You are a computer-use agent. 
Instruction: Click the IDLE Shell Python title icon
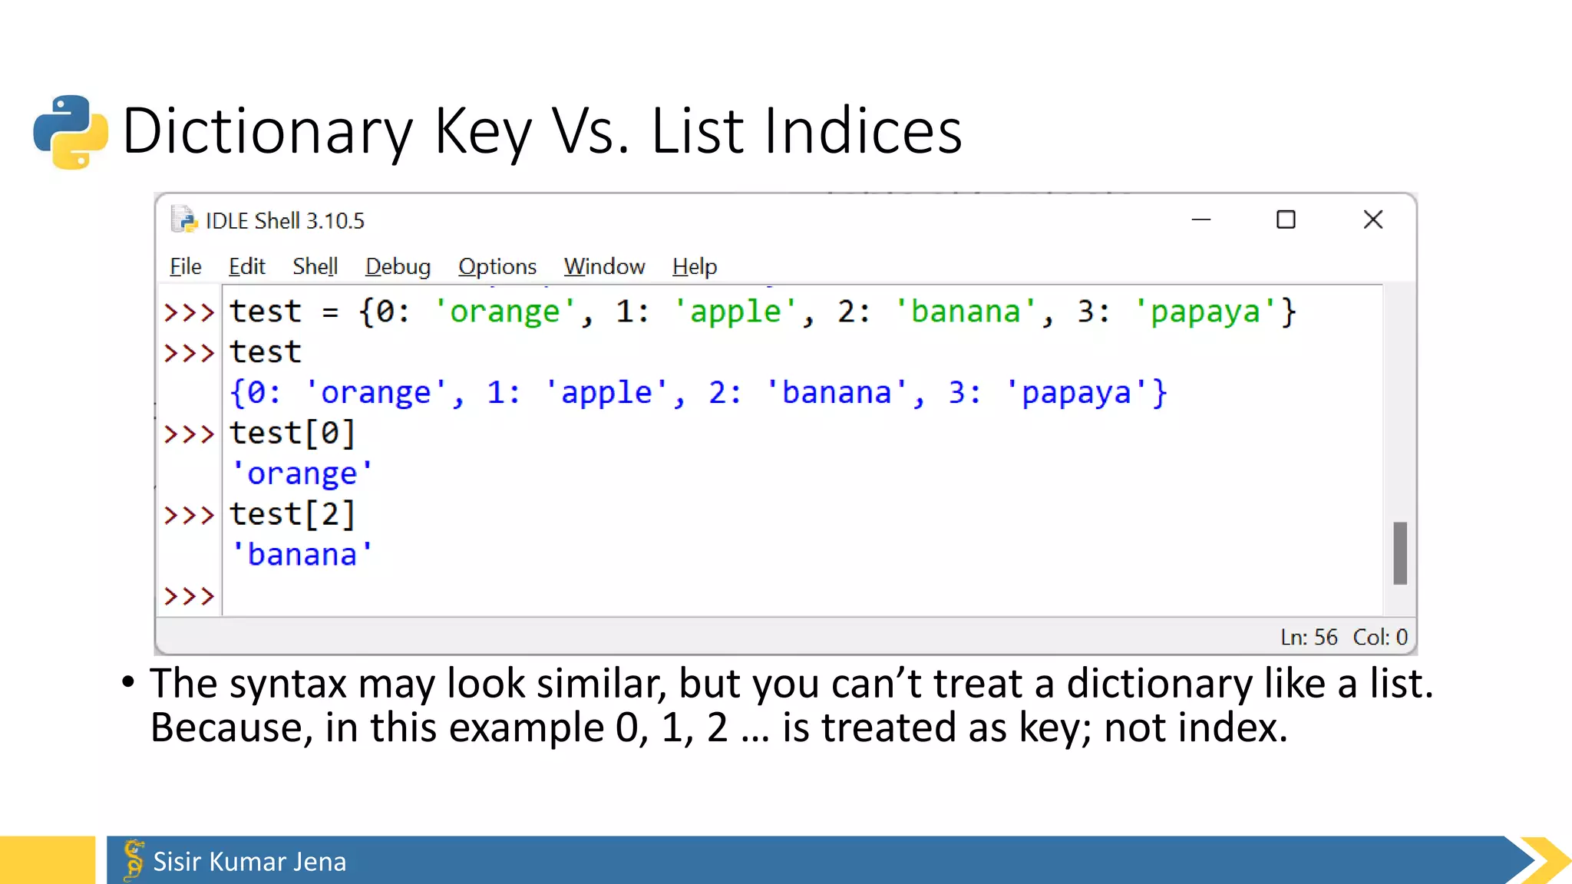[183, 219]
